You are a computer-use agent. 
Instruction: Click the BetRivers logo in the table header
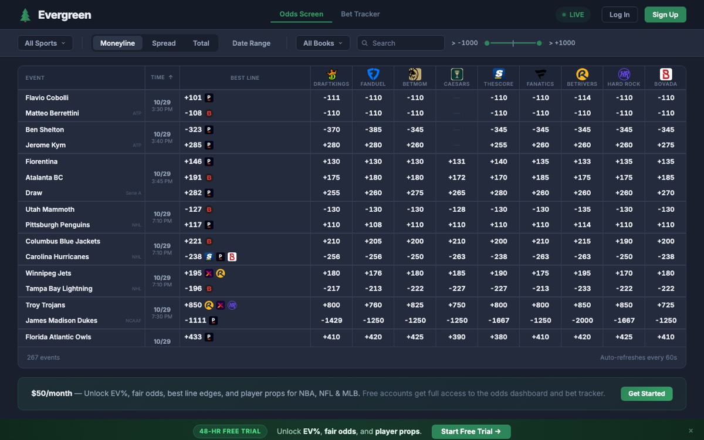coord(582,75)
